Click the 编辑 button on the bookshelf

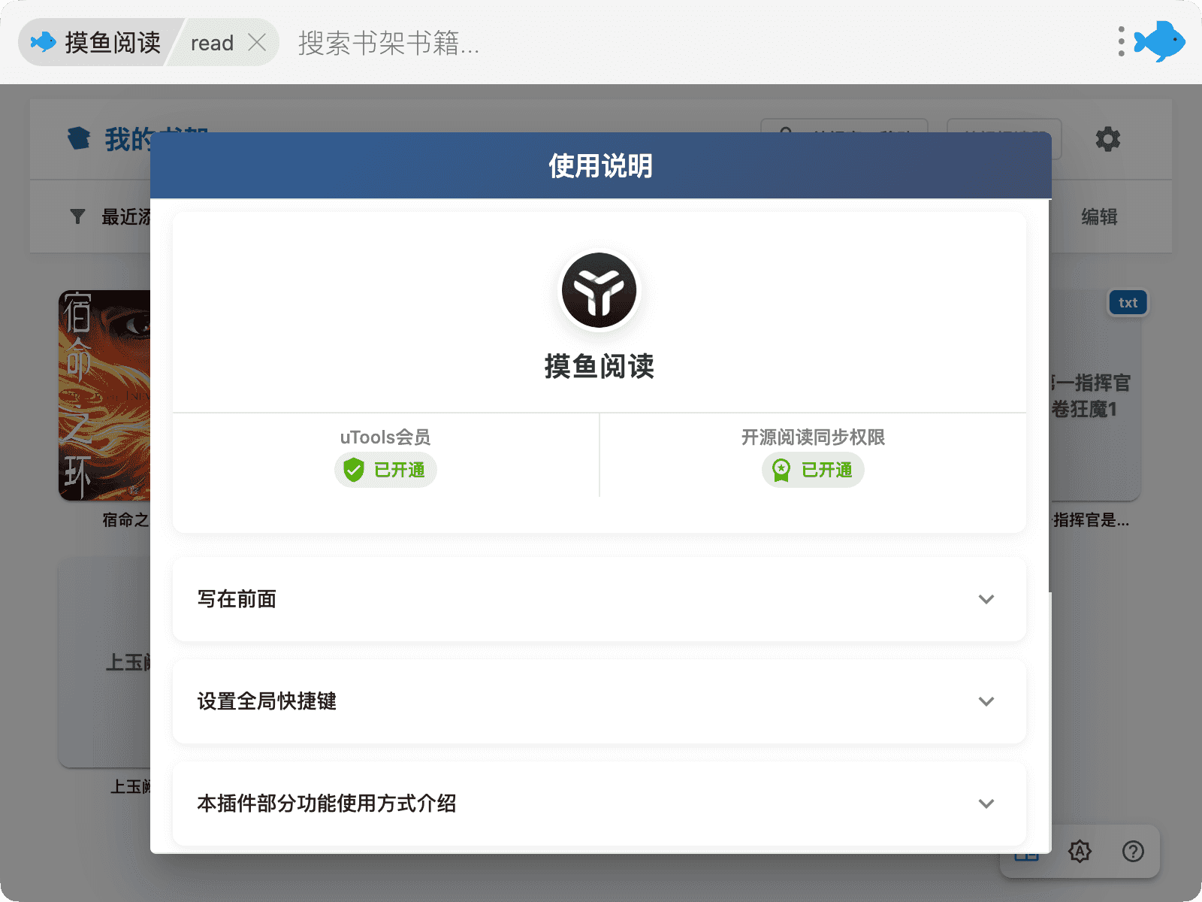point(1099,216)
